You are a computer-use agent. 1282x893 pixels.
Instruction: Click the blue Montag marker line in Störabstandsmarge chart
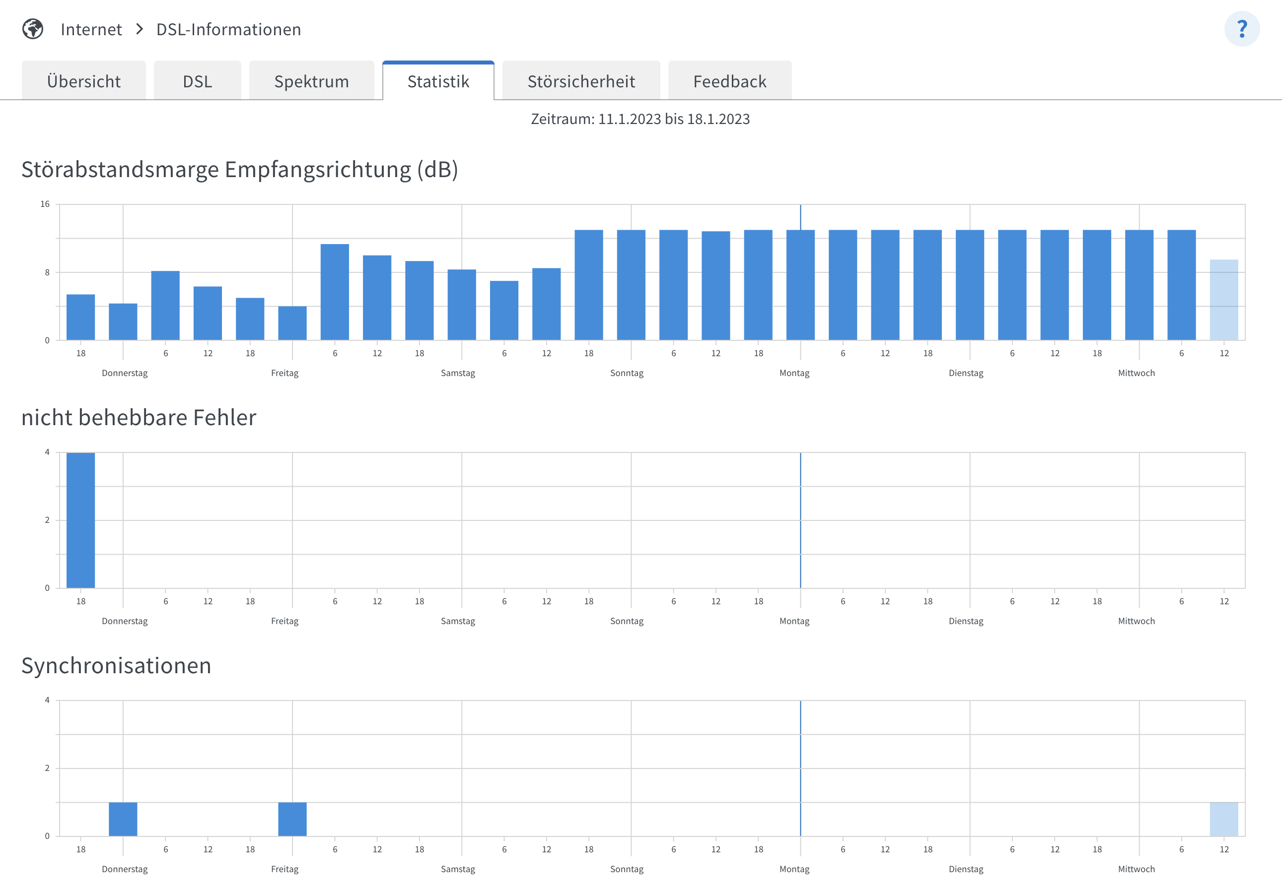coord(800,216)
